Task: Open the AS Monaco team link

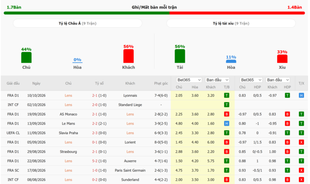Action: click(68, 114)
